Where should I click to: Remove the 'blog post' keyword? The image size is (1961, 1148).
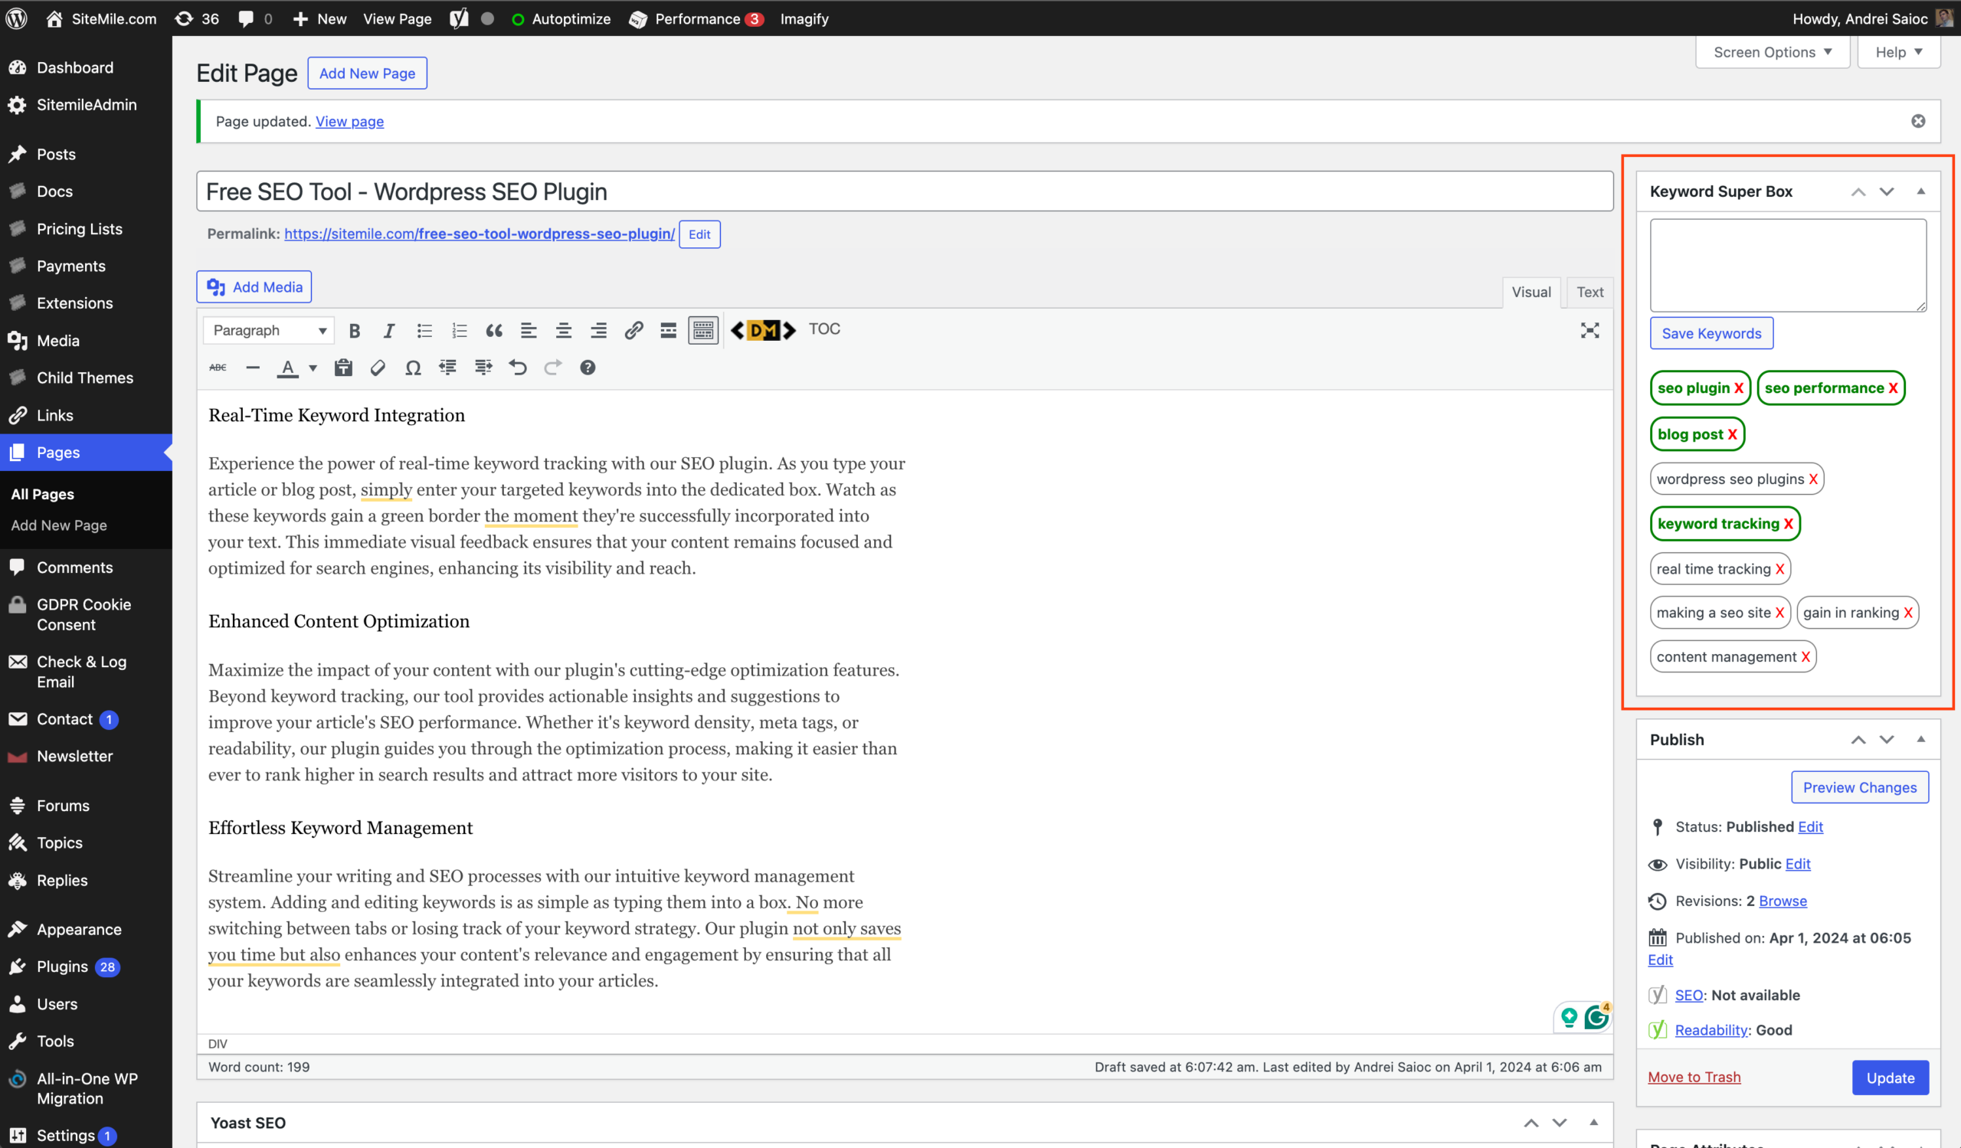[x=1732, y=435]
